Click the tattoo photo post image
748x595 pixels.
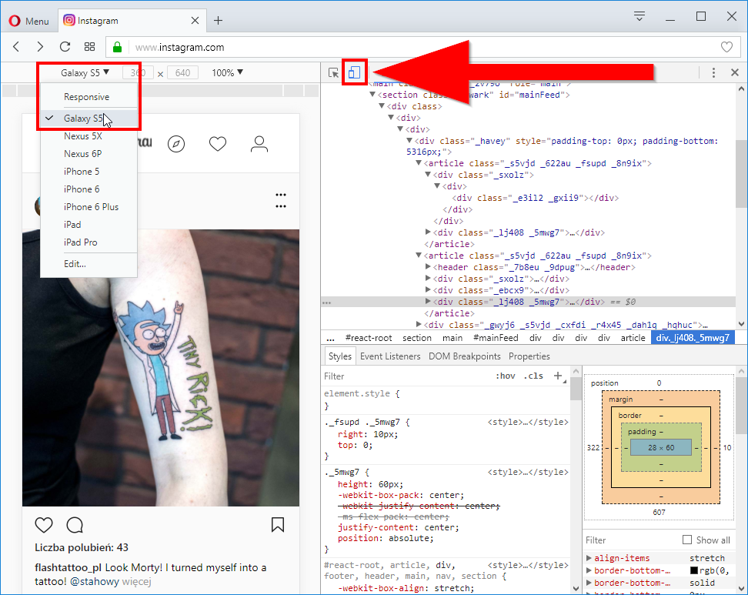click(x=161, y=368)
